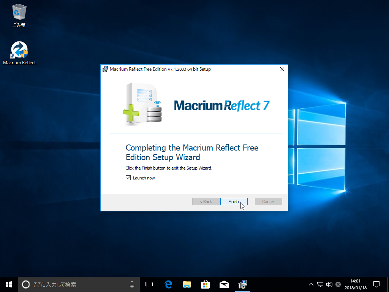Open Task View from the taskbar
The image size is (389, 292).
tap(149, 284)
